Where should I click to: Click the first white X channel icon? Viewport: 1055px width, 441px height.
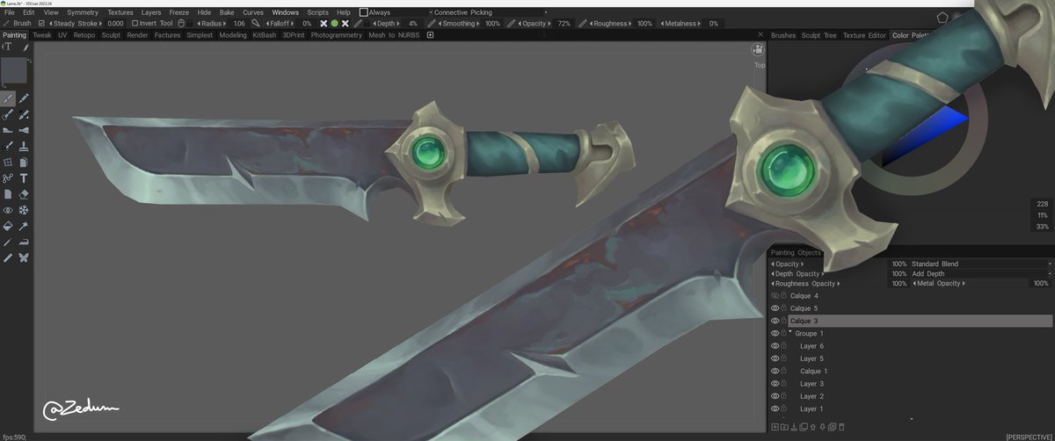tap(323, 24)
